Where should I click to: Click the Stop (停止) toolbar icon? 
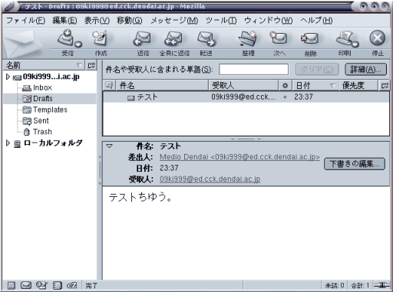click(378, 38)
